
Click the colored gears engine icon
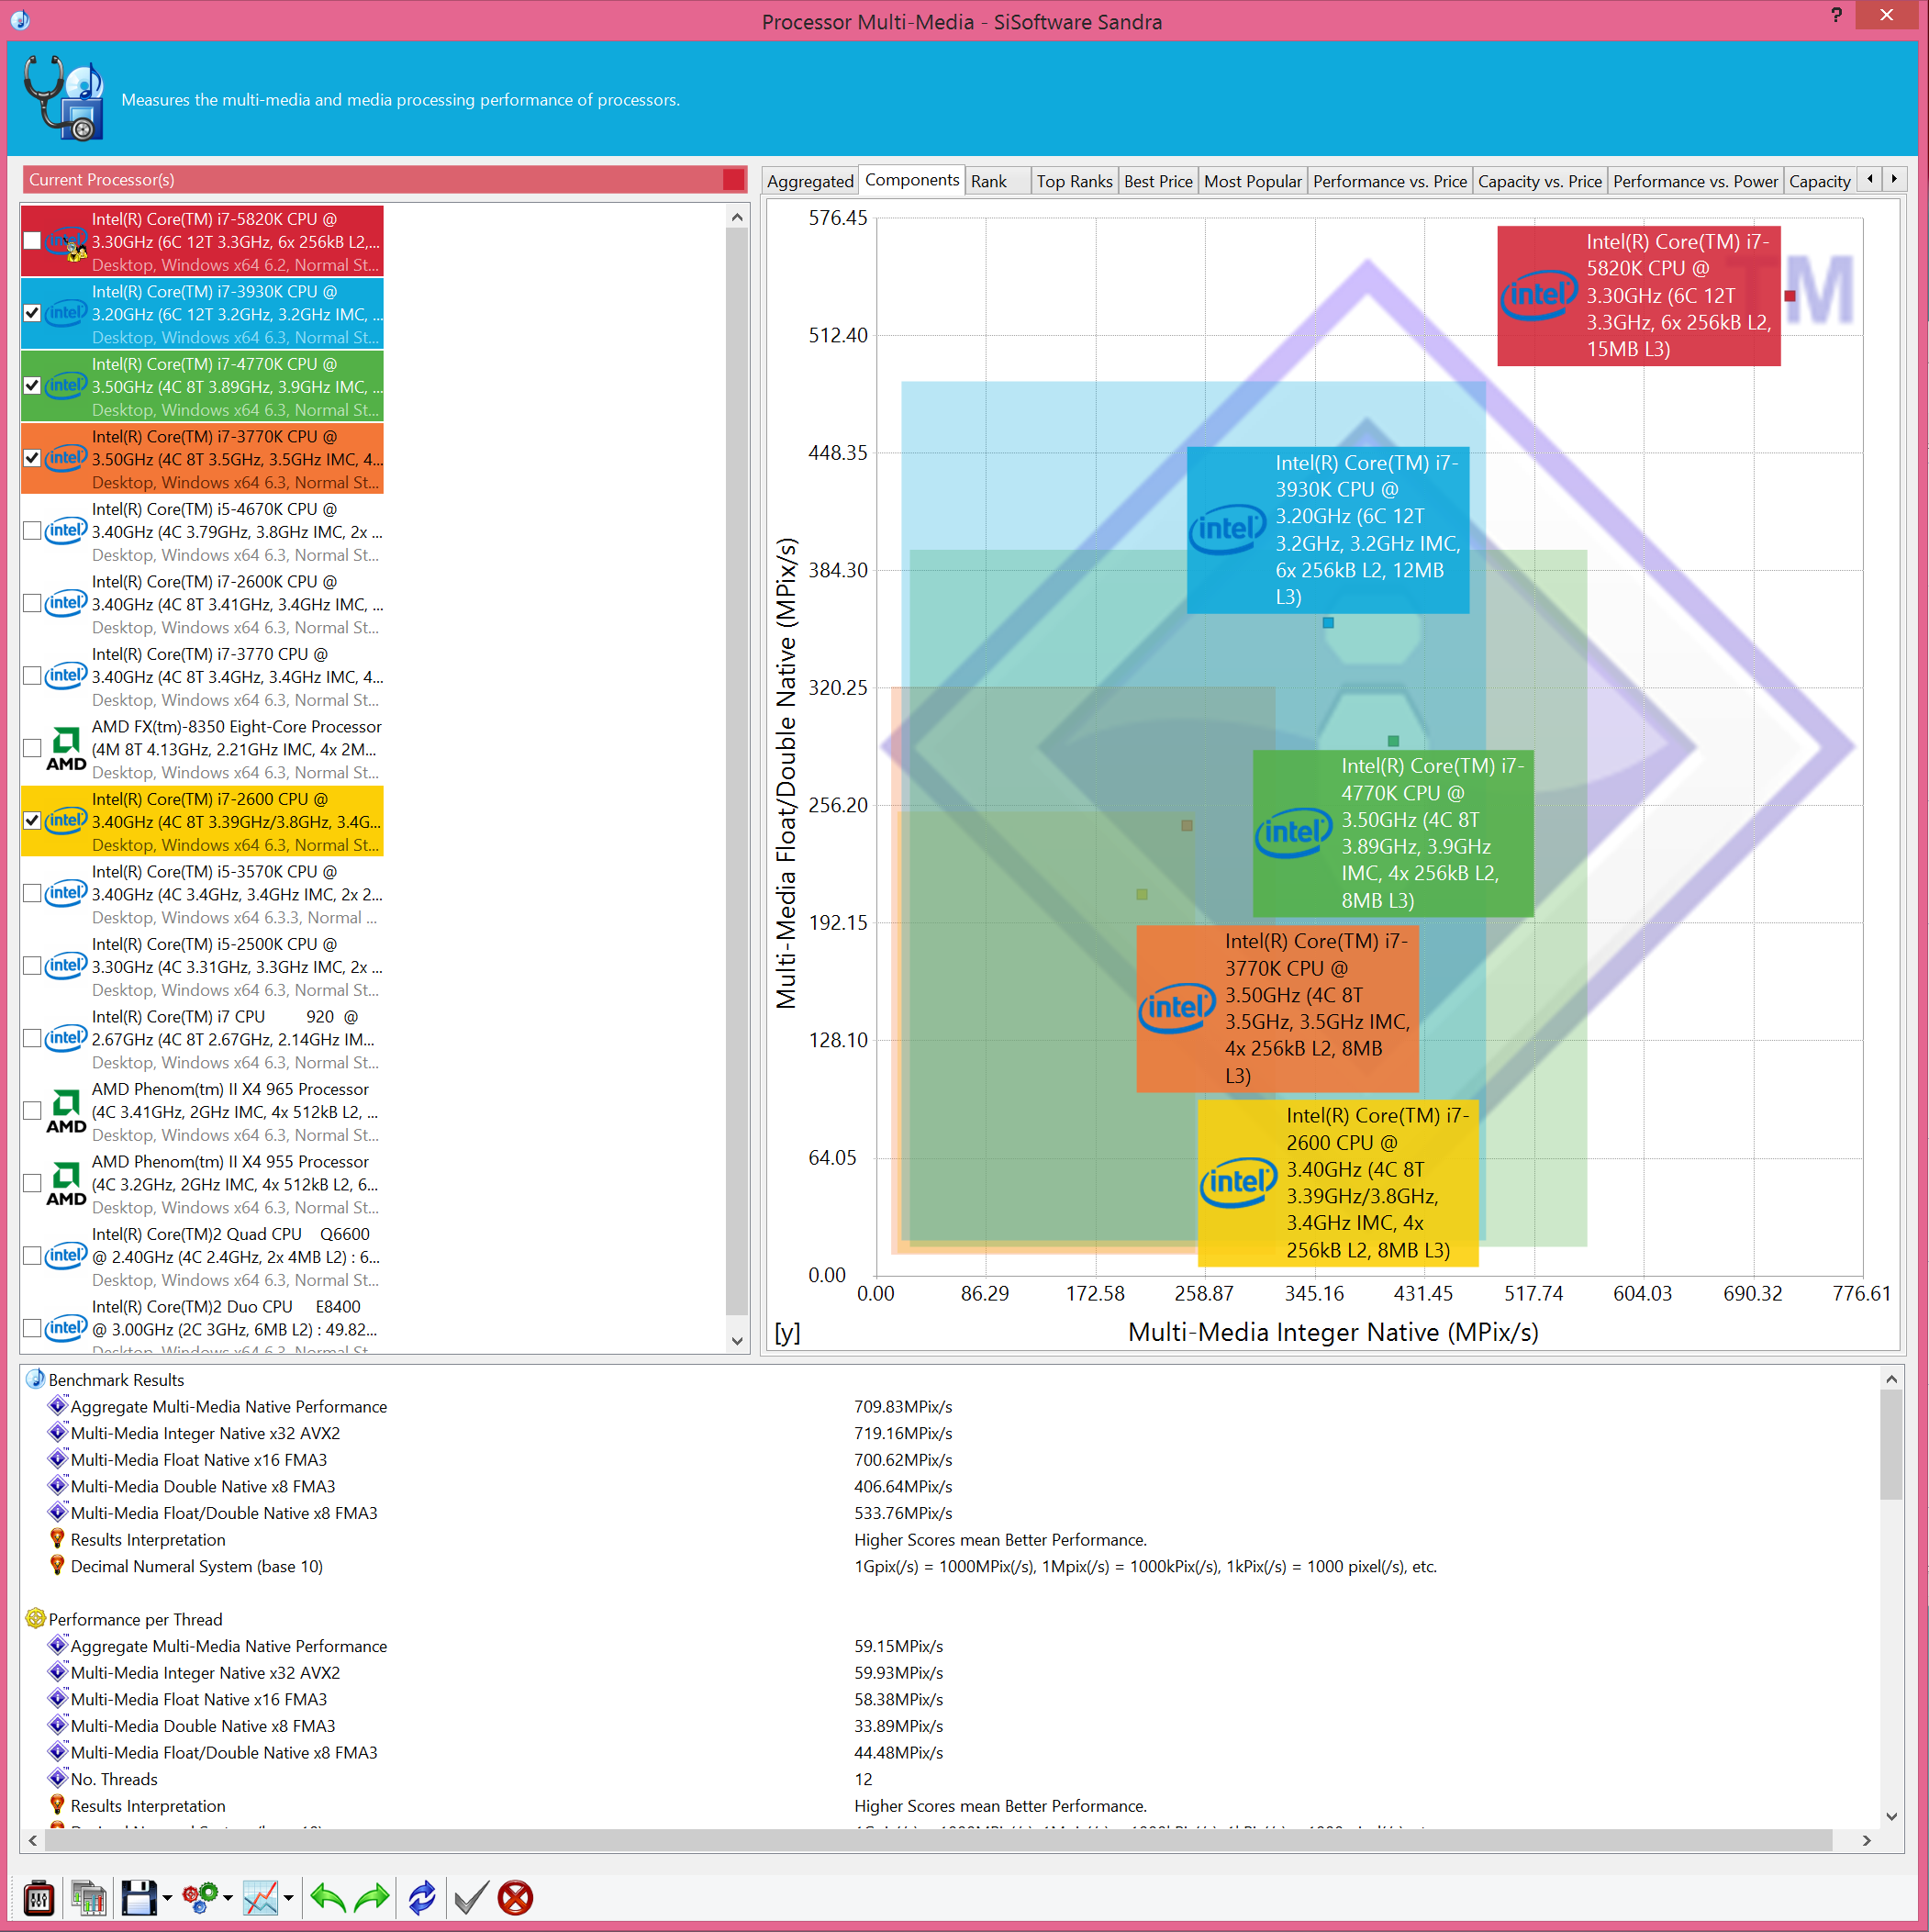tap(200, 1897)
